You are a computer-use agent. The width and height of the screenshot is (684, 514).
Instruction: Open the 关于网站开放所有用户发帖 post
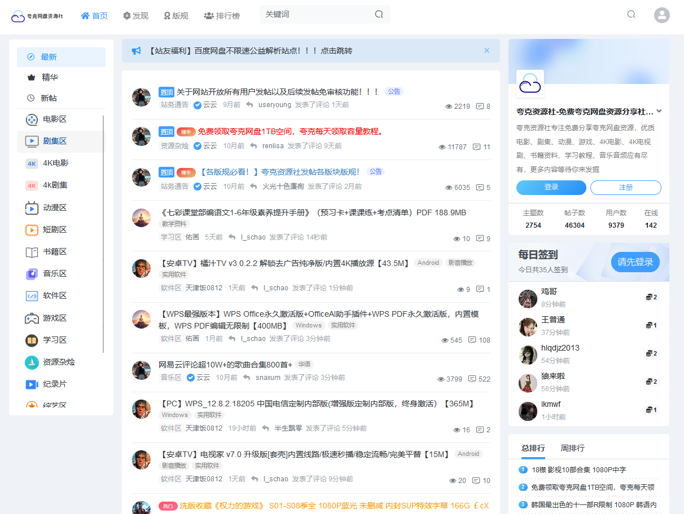coord(278,91)
